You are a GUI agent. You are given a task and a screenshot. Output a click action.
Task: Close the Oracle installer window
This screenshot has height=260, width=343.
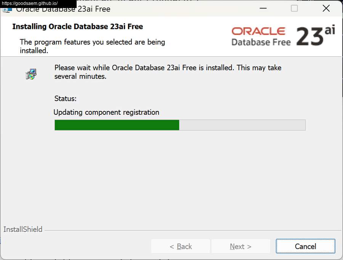[x=326, y=8]
